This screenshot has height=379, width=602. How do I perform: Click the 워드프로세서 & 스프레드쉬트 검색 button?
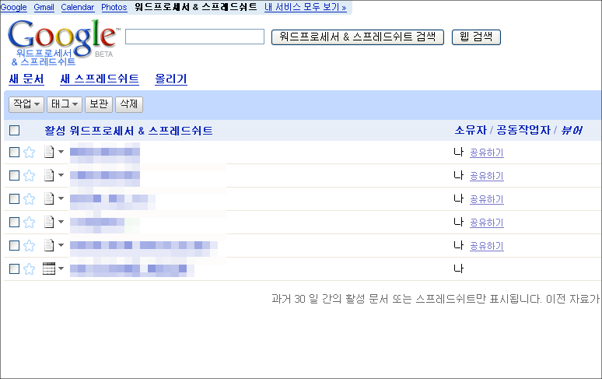click(358, 37)
